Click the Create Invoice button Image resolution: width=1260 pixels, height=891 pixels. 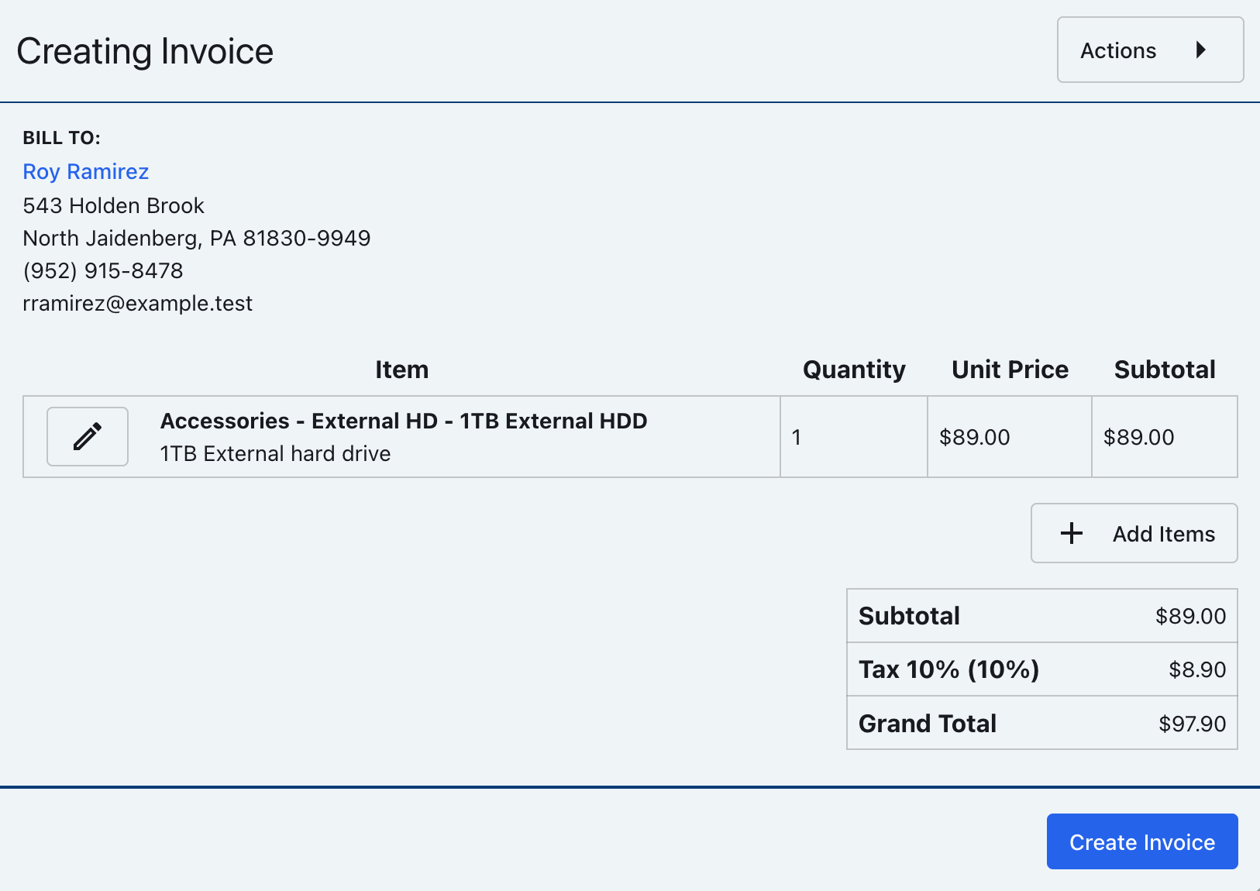pos(1142,841)
